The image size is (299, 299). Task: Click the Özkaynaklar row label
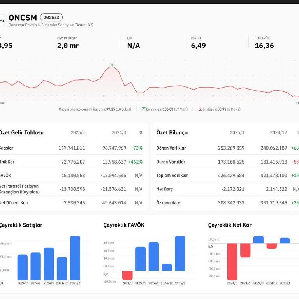[x=168, y=203]
